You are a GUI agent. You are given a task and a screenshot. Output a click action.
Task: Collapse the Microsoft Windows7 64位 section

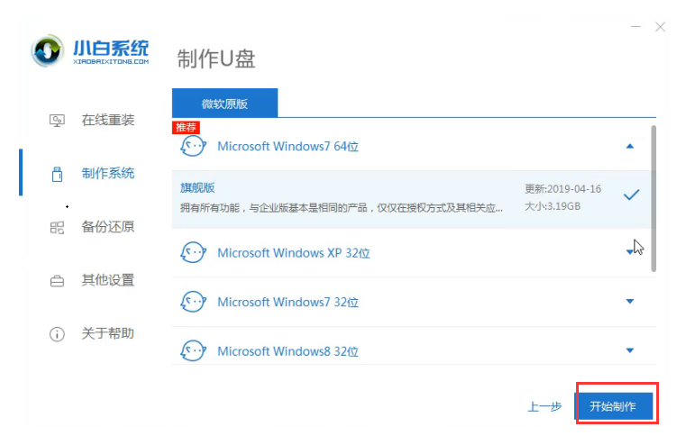[x=630, y=146]
